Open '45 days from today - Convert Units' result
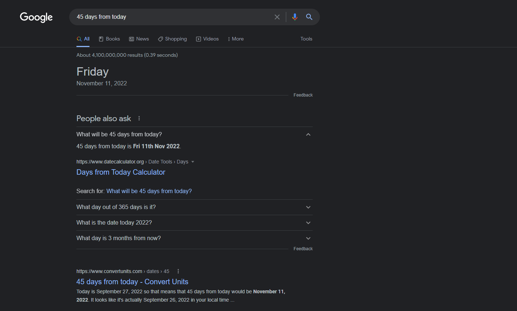Screen dimensions: 517x311 tap(132, 282)
